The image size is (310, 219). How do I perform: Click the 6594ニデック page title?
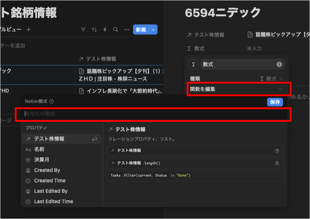point(223,13)
